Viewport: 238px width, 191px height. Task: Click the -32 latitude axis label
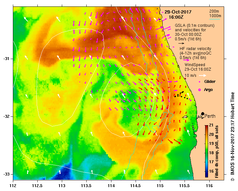tap(7, 116)
